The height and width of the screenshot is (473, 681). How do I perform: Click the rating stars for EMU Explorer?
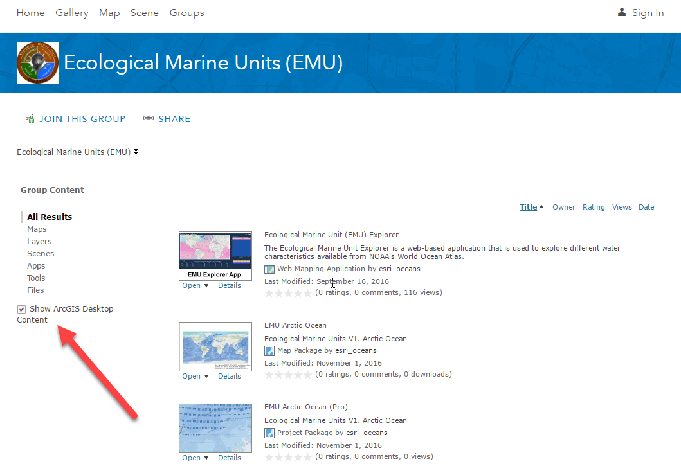click(x=288, y=293)
